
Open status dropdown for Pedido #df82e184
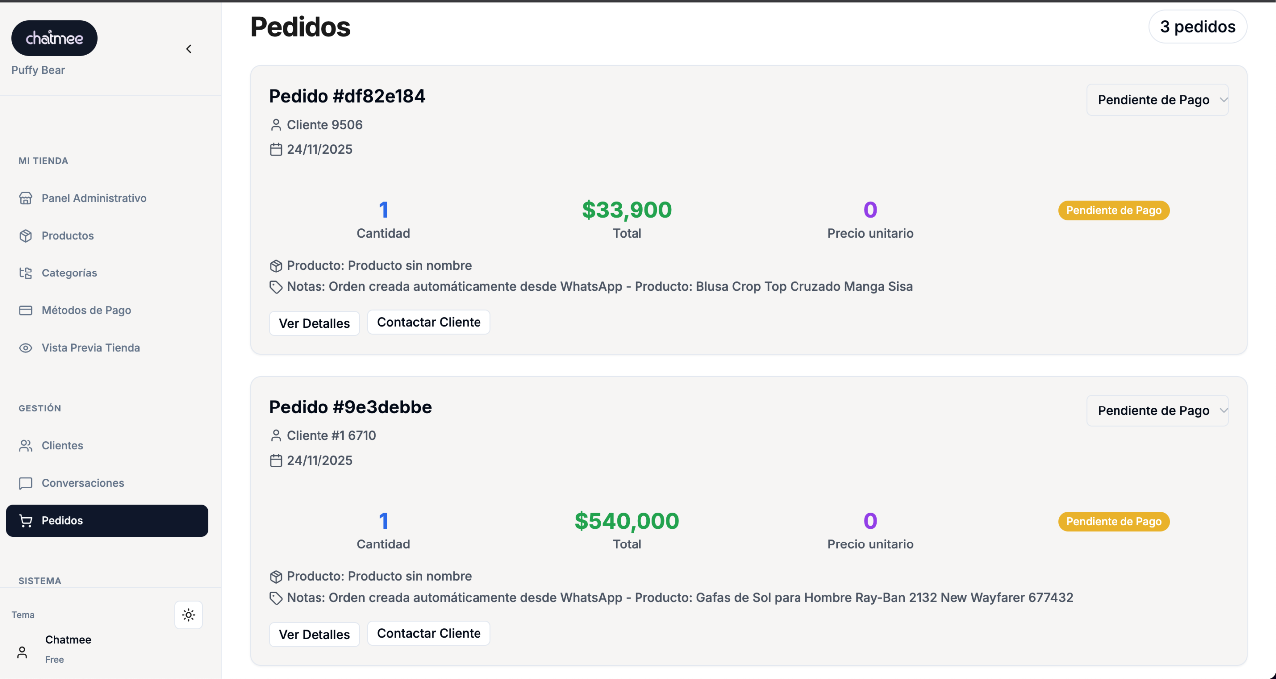1157,100
